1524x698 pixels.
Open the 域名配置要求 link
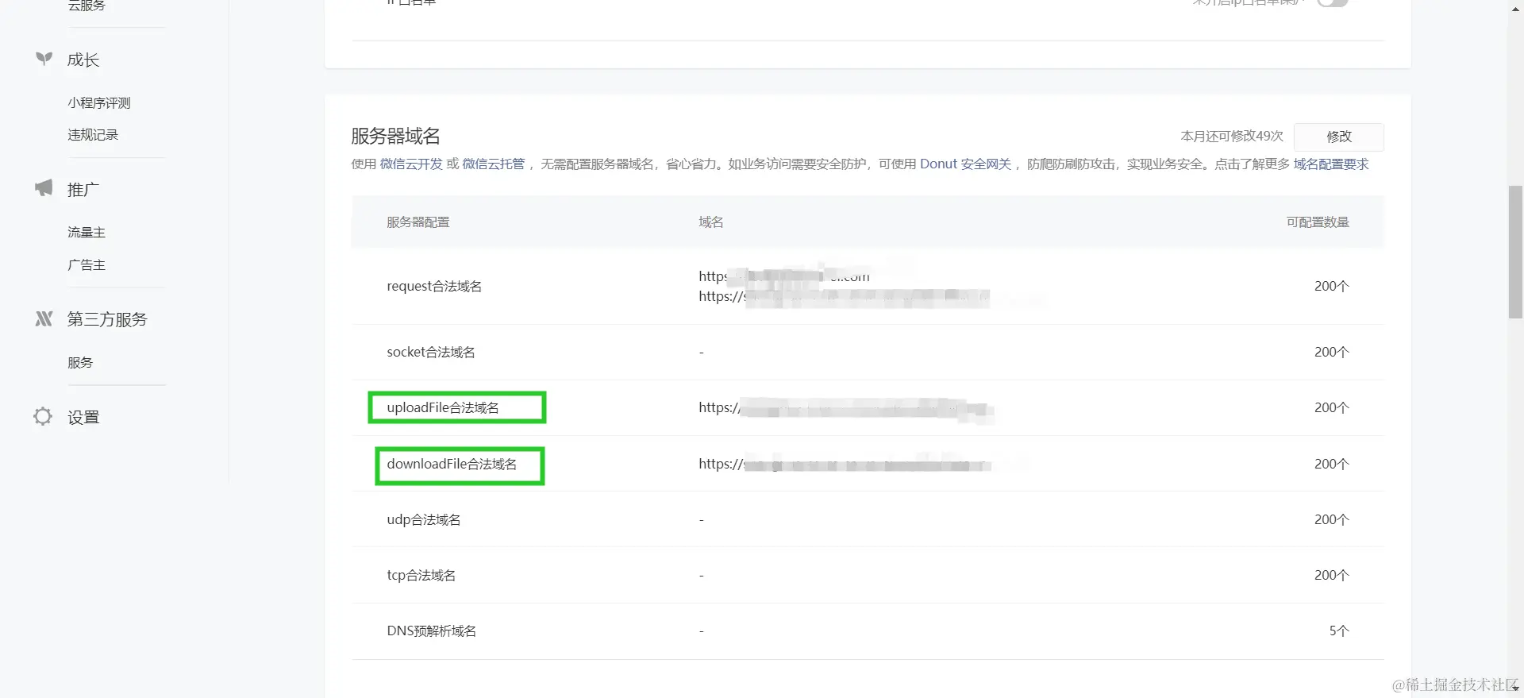tap(1331, 164)
